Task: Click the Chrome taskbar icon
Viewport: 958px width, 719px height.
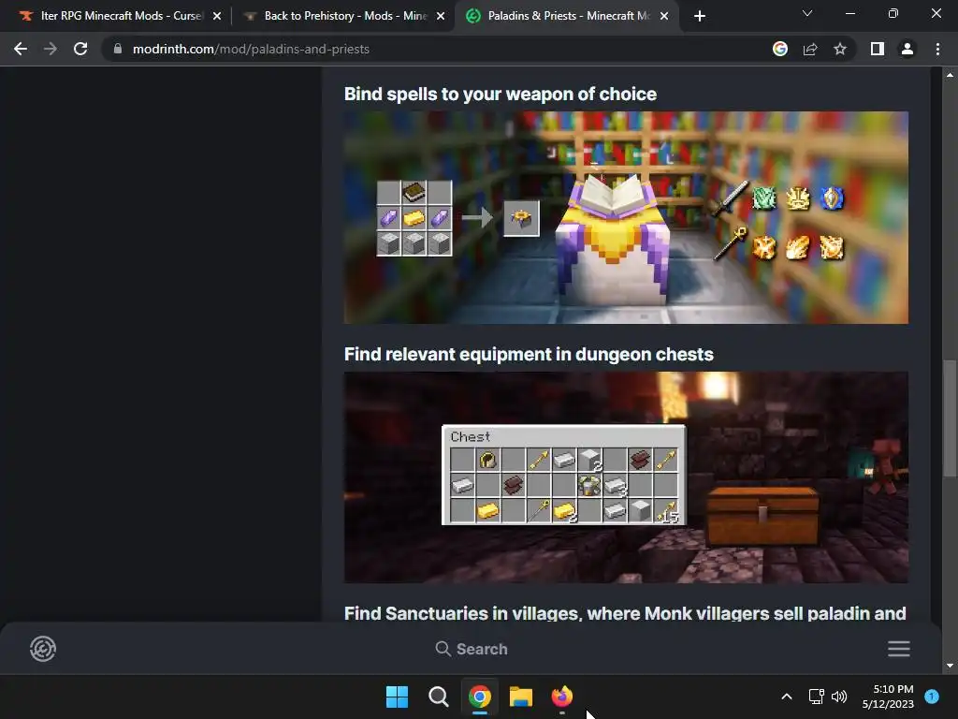Action: pos(480,697)
